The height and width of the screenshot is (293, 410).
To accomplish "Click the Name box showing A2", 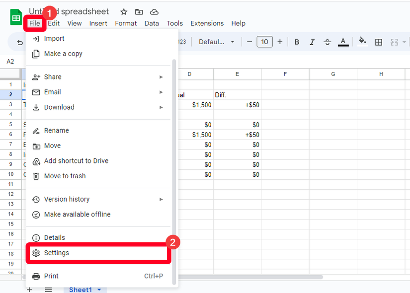I will (10, 62).
